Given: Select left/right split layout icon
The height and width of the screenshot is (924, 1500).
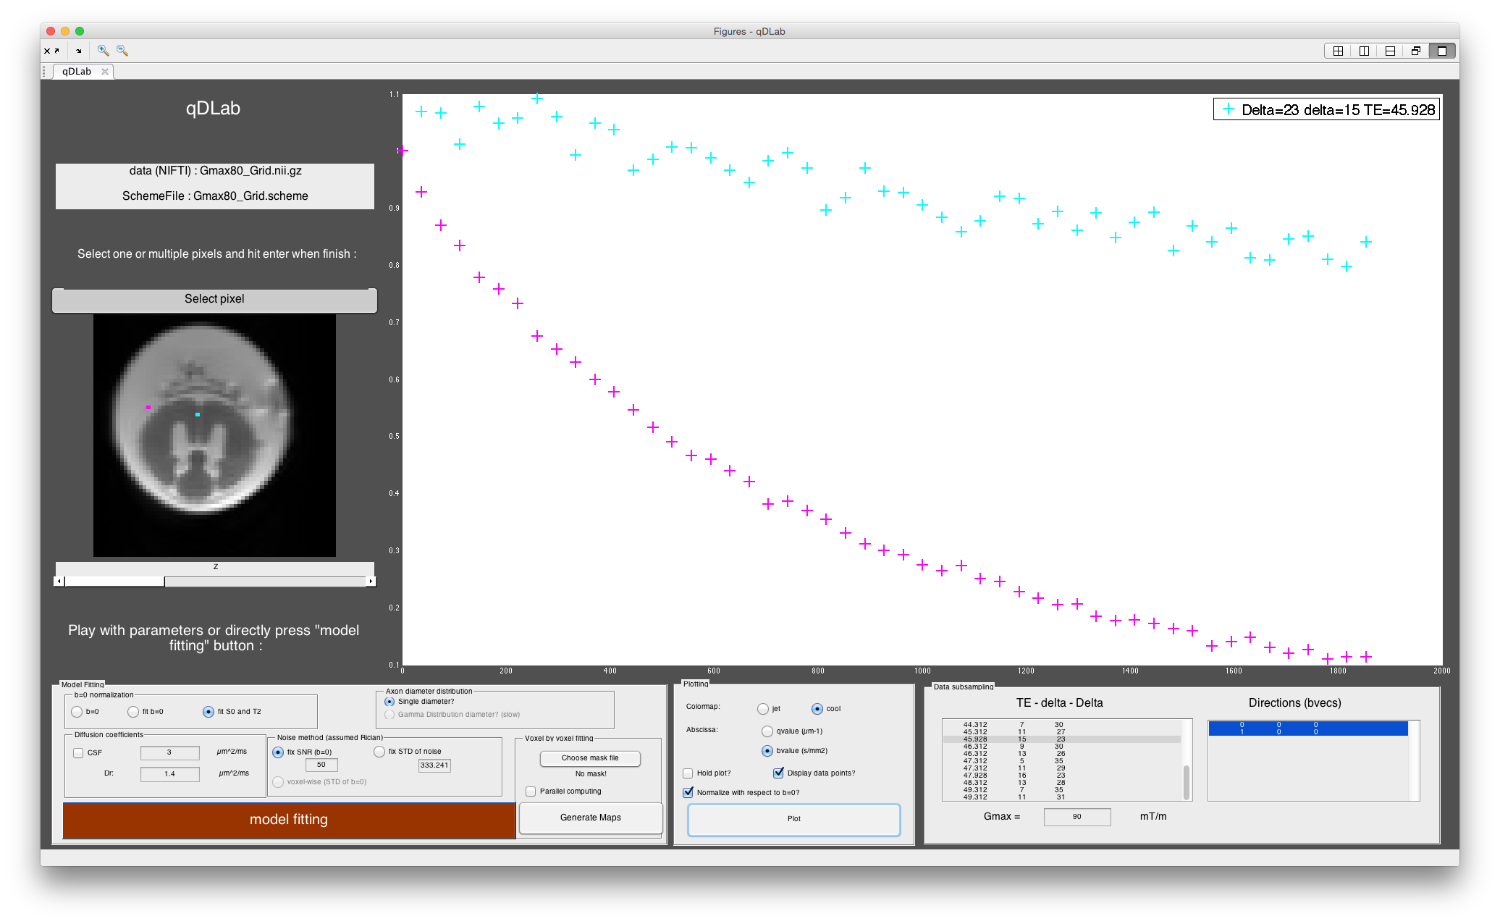Looking at the screenshot, I should [x=1364, y=51].
